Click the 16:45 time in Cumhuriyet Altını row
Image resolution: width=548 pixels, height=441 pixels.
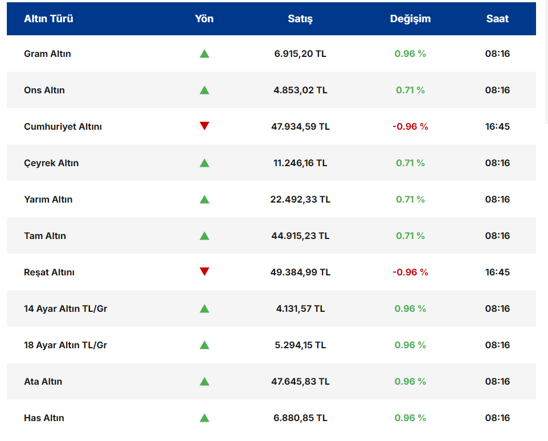497,127
